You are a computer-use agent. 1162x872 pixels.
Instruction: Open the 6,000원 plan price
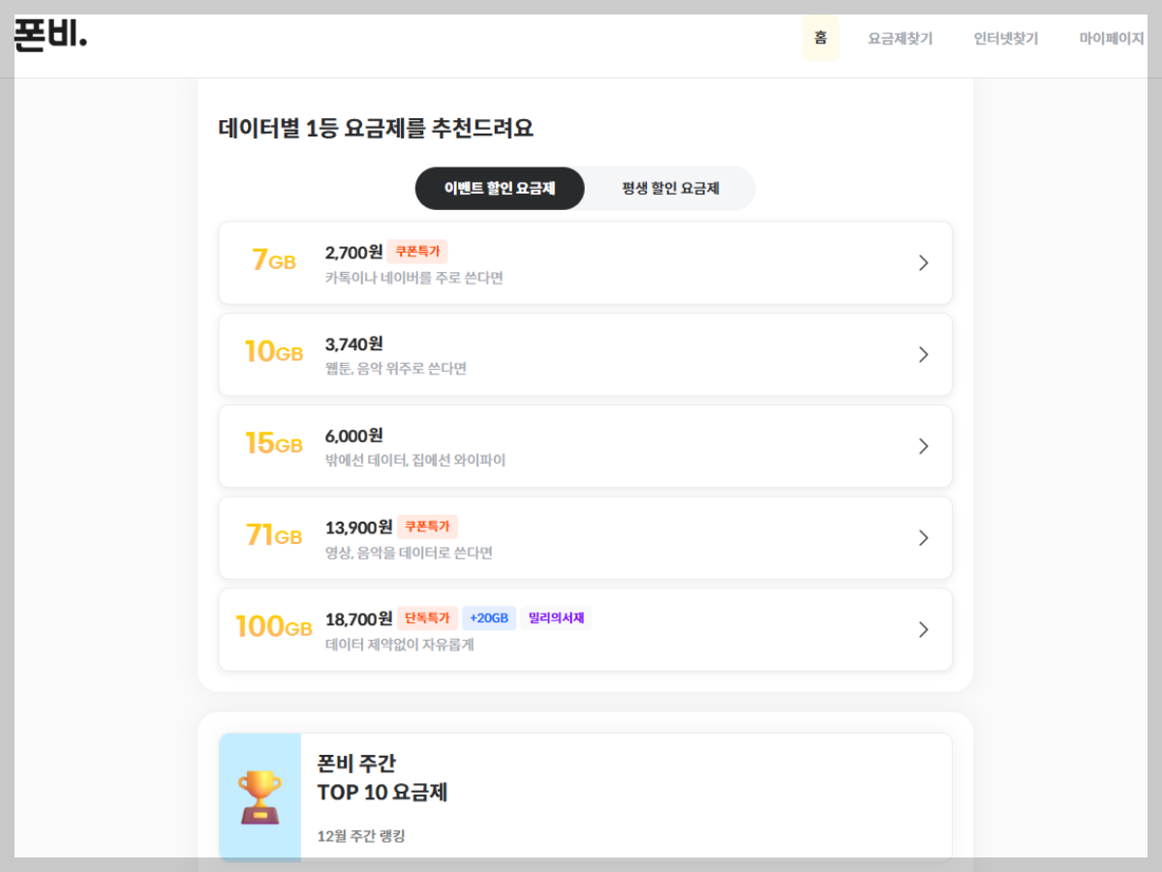(354, 436)
